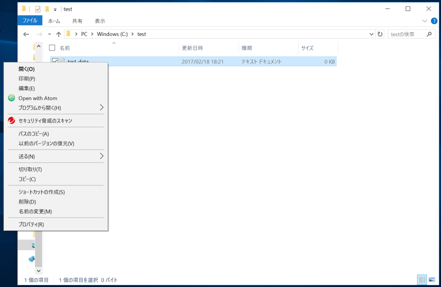Click the Network icon in navigation pane

pyautogui.click(x=32, y=259)
